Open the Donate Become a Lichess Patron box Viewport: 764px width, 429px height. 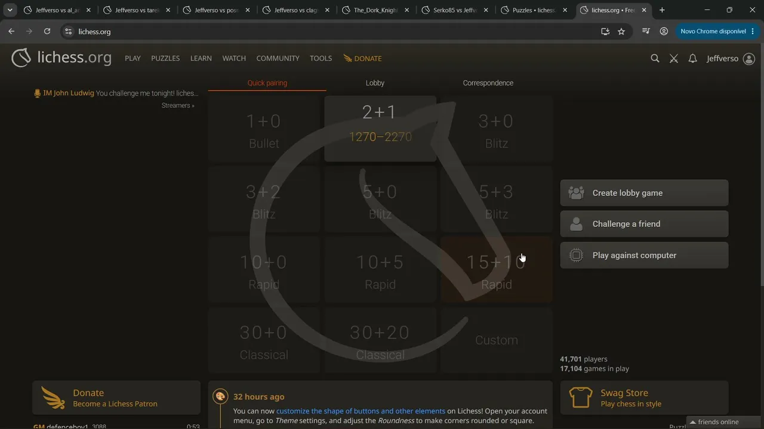pos(116,397)
